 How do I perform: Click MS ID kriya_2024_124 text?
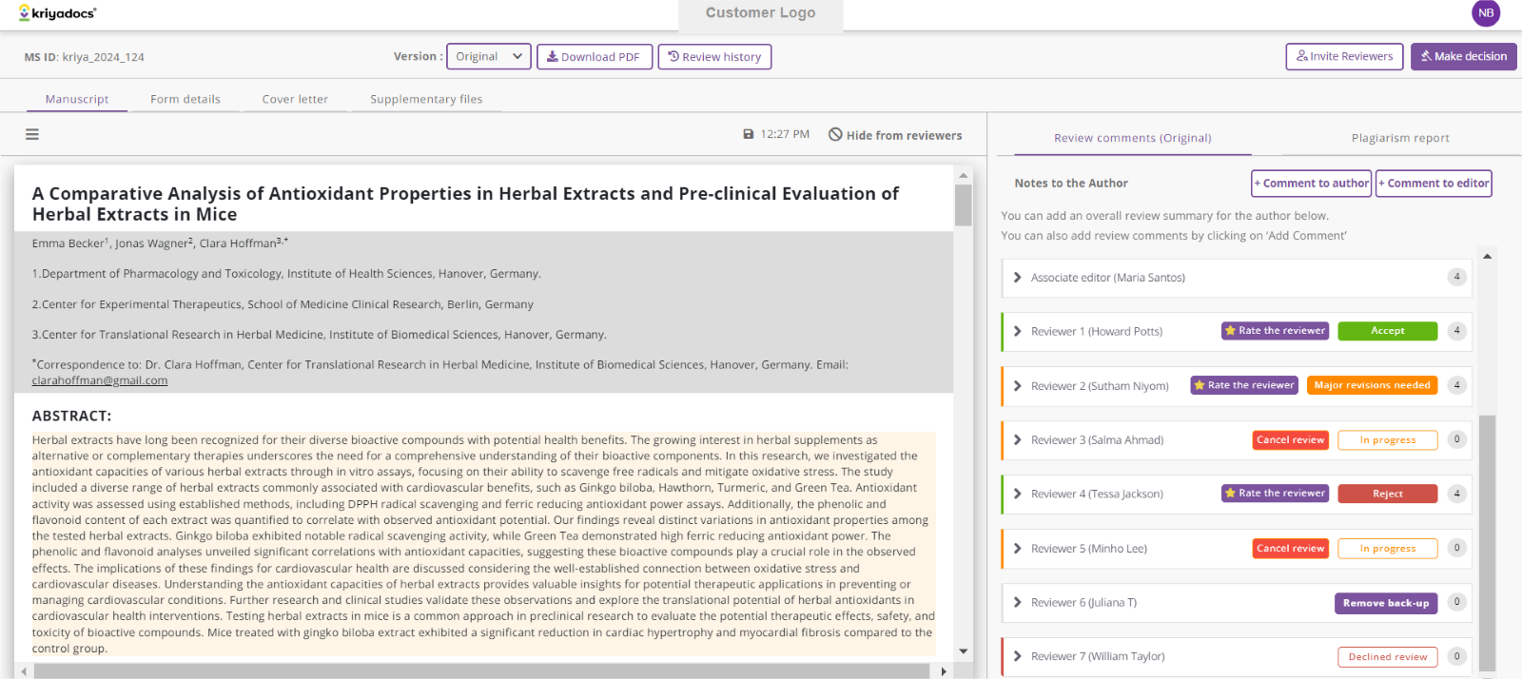coord(85,57)
